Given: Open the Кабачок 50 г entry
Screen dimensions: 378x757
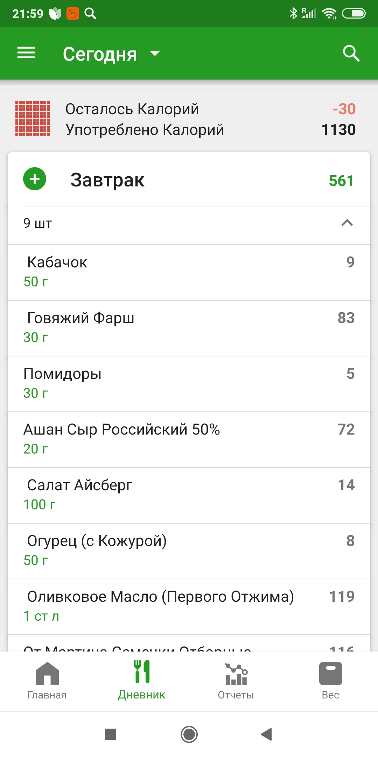Looking at the screenshot, I should pyautogui.click(x=189, y=272).
